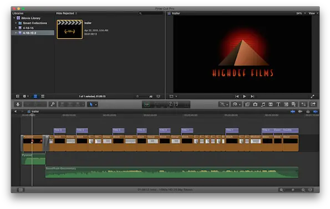Viewport: 330px width, 209px height.
Task: Toggle solo for selected timeline items
Action: point(308,112)
